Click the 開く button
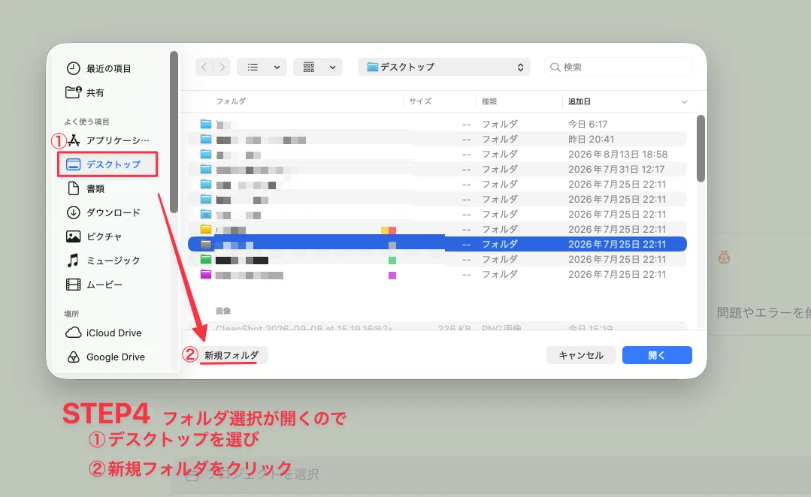 [657, 355]
